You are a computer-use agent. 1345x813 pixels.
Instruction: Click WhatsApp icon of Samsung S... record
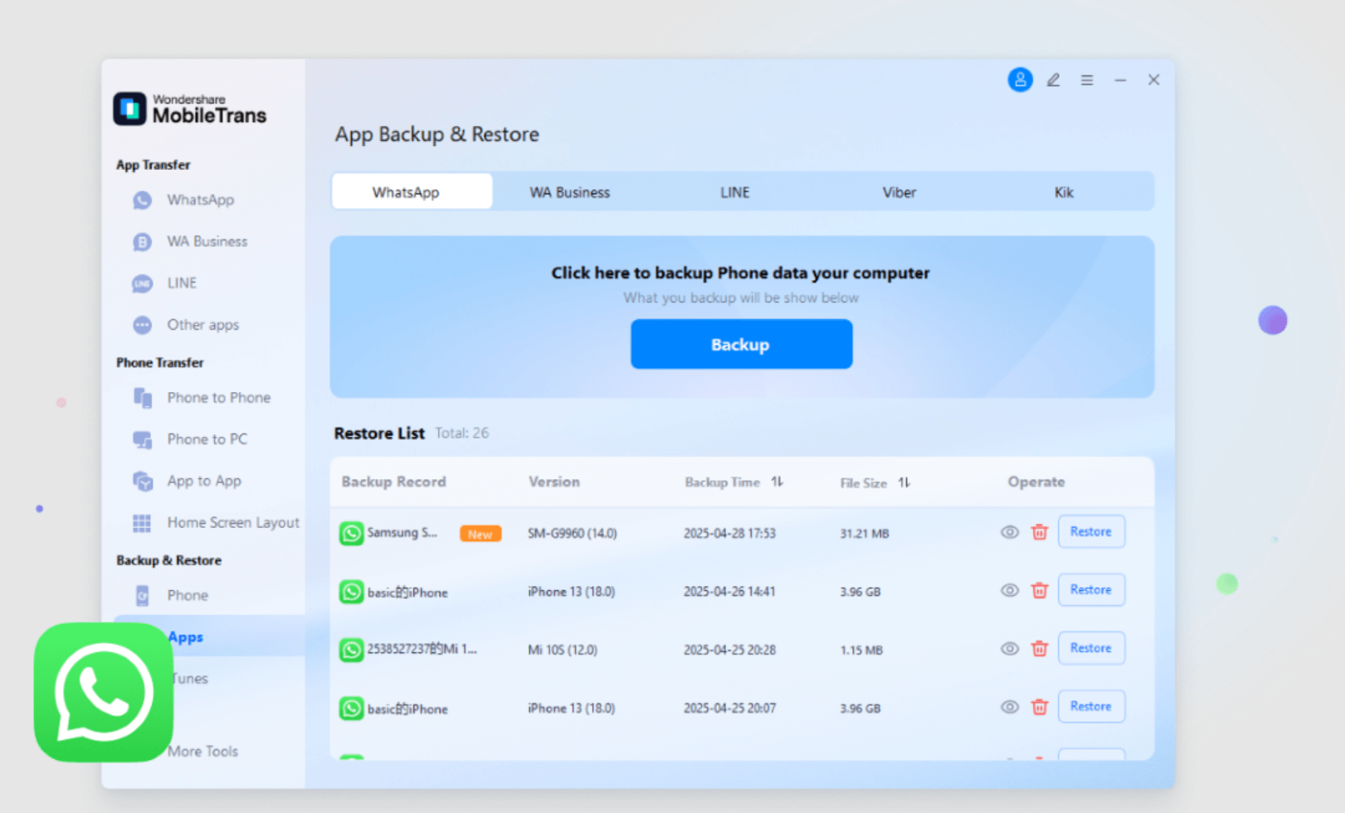(x=351, y=533)
